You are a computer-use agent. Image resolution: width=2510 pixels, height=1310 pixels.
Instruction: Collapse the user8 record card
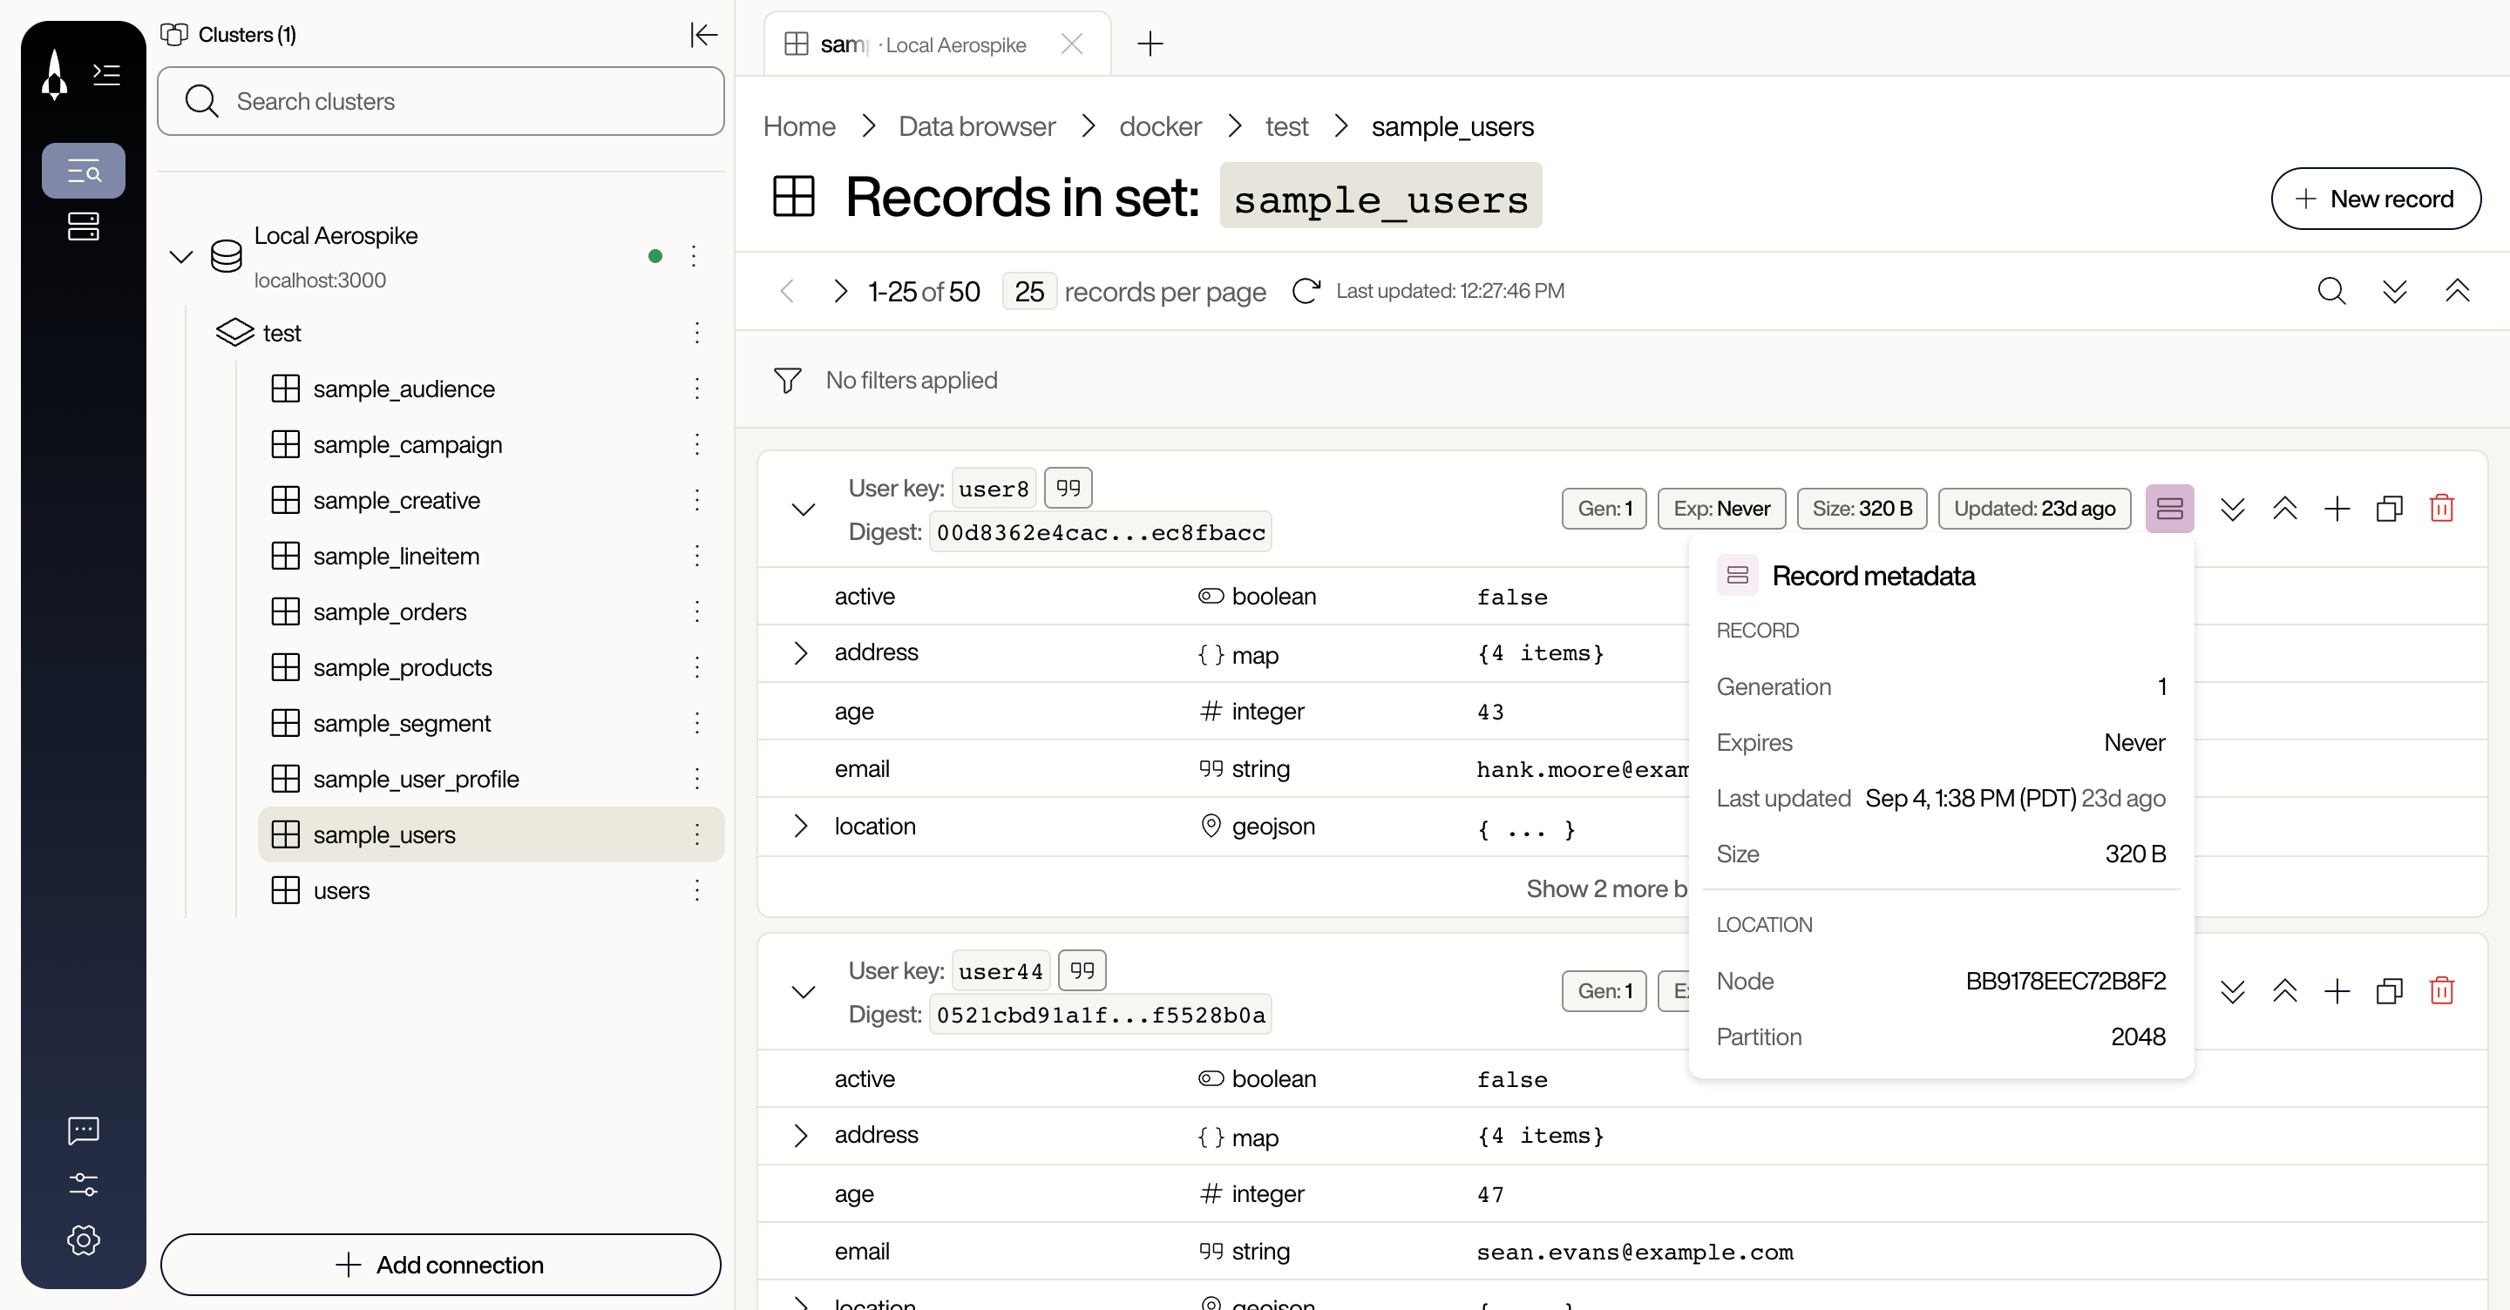point(803,510)
